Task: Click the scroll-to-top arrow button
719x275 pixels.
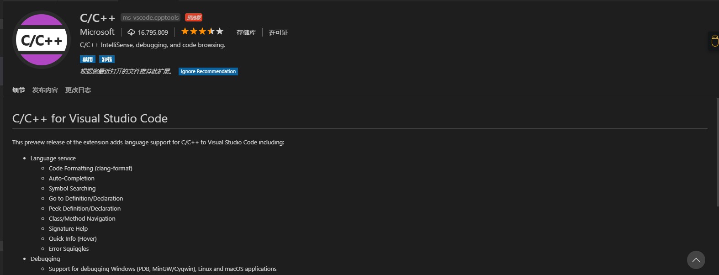Action: coord(696,260)
